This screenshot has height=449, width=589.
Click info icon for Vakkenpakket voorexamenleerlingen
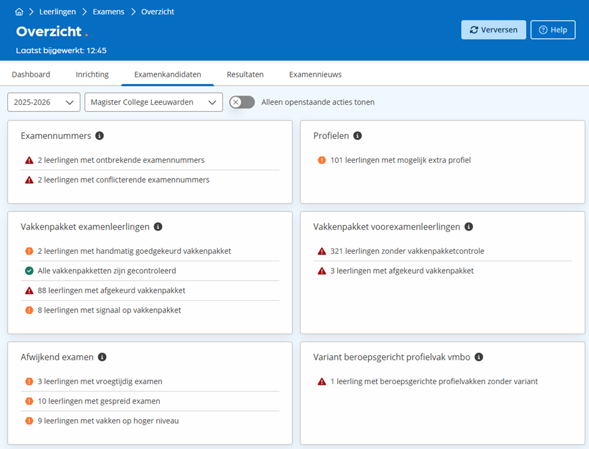[x=469, y=227]
